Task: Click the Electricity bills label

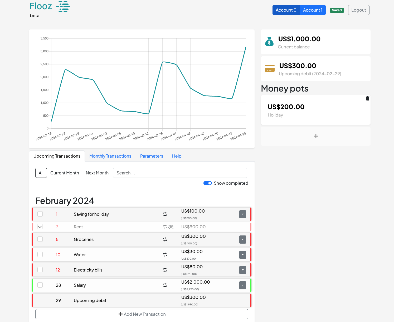Action: pyautogui.click(x=88, y=270)
